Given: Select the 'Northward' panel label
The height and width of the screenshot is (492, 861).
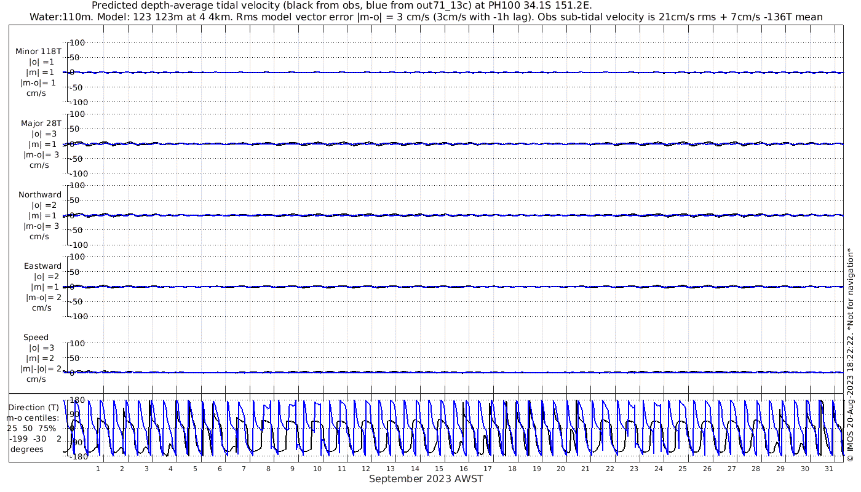Looking at the screenshot, I should click(x=40, y=194).
